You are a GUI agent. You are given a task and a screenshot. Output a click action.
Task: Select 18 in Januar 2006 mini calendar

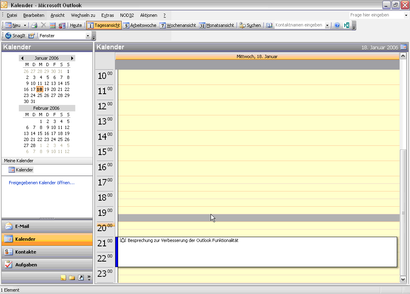pyautogui.click(x=40, y=89)
